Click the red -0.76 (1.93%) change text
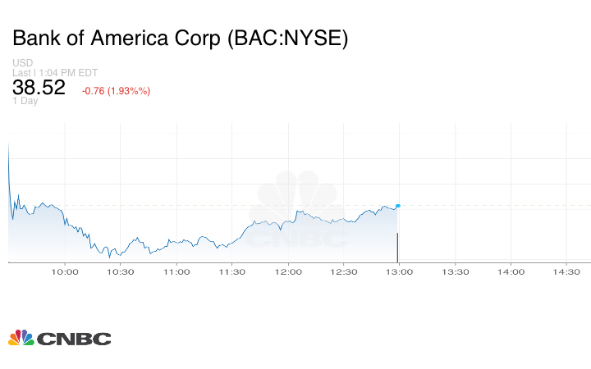Viewport: 591px width, 369px height. pos(116,91)
